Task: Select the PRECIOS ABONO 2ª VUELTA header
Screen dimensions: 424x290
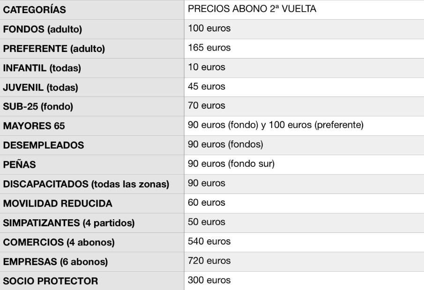Action: [x=252, y=9]
